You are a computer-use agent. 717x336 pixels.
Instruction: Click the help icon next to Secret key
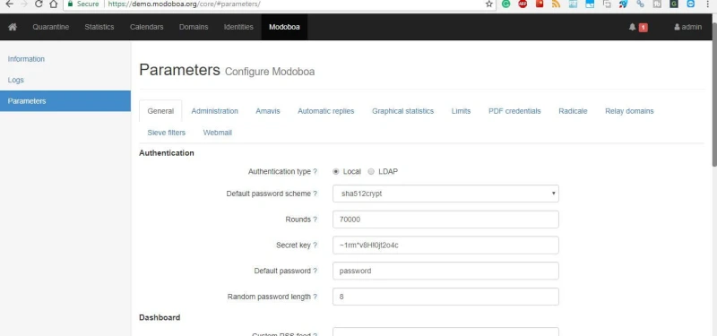click(x=315, y=245)
